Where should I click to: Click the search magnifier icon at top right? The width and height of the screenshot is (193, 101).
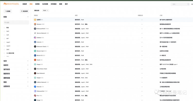188,4
